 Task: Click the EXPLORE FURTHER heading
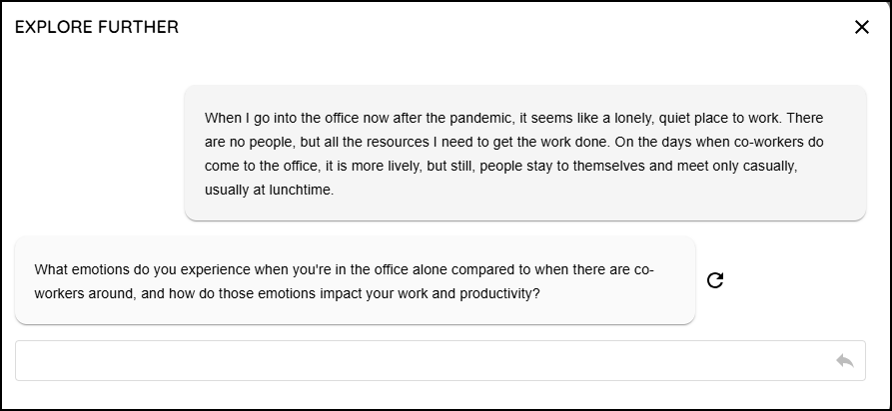click(97, 27)
